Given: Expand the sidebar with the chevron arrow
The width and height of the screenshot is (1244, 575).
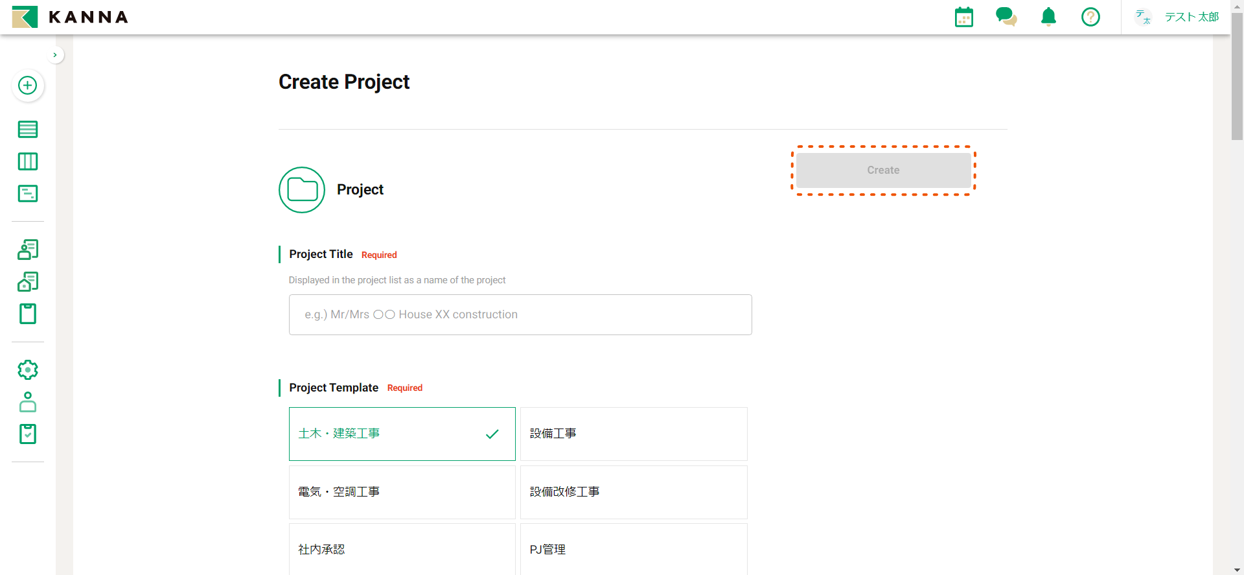Looking at the screenshot, I should (55, 55).
